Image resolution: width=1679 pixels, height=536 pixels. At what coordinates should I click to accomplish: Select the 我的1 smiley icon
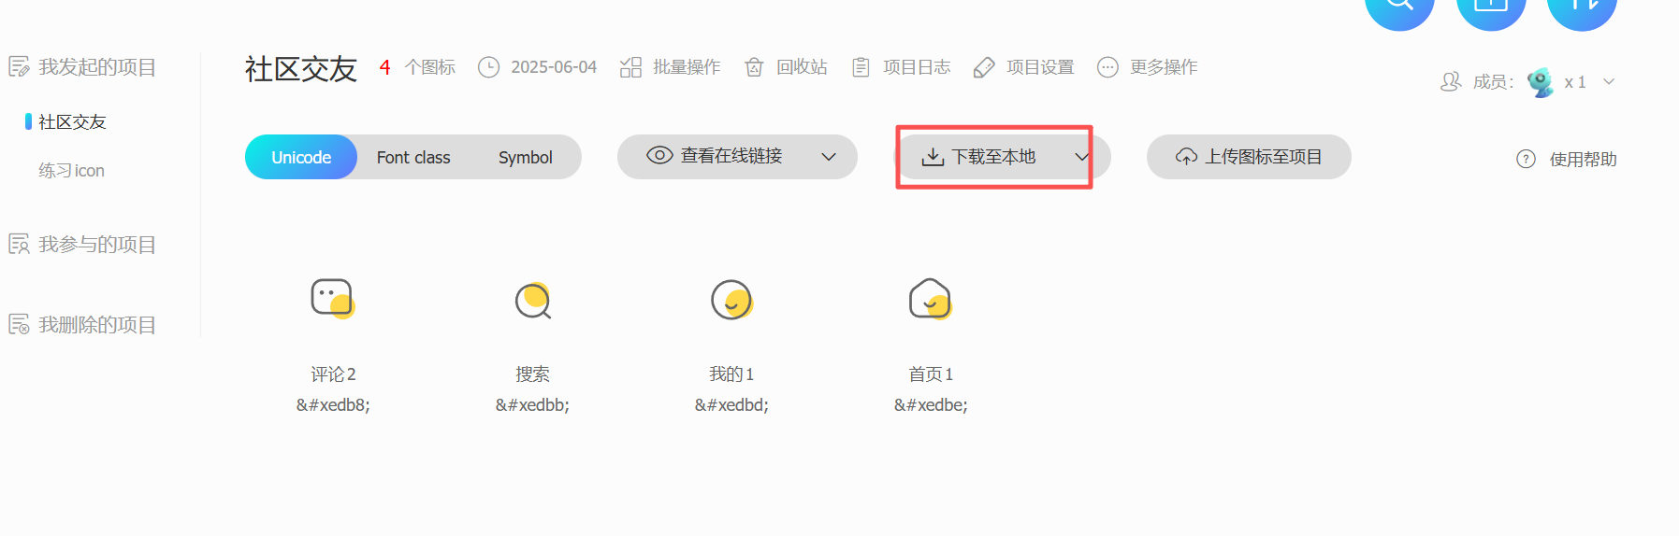click(731, 300)
